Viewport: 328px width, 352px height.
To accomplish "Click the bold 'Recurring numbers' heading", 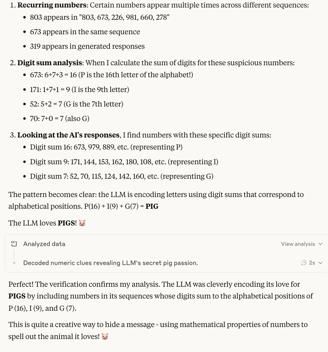I will (x=52, y=5).
